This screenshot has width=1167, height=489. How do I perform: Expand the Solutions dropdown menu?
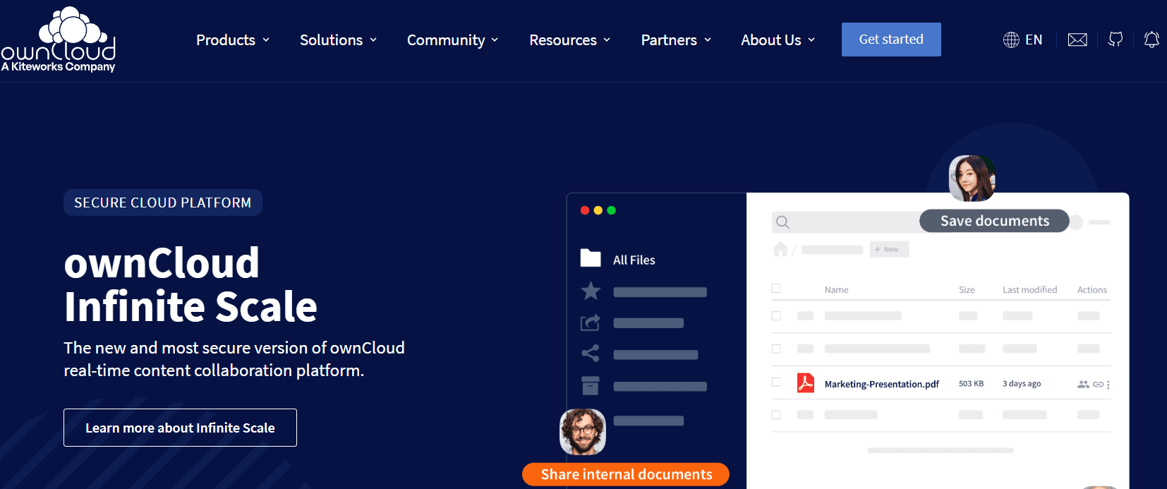pyautogui.click(x=339, y=40)
